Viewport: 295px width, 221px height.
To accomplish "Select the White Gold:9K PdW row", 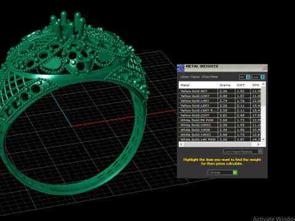I will point(220,120).
